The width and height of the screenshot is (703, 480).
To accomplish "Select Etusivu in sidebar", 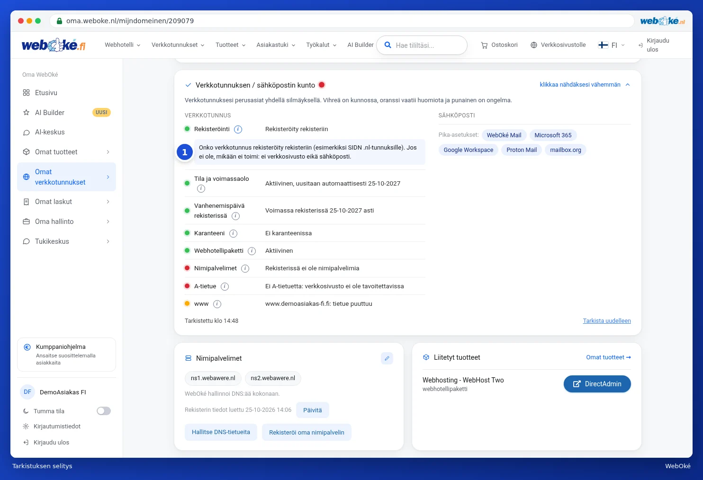I will click(x=66, y=93).
